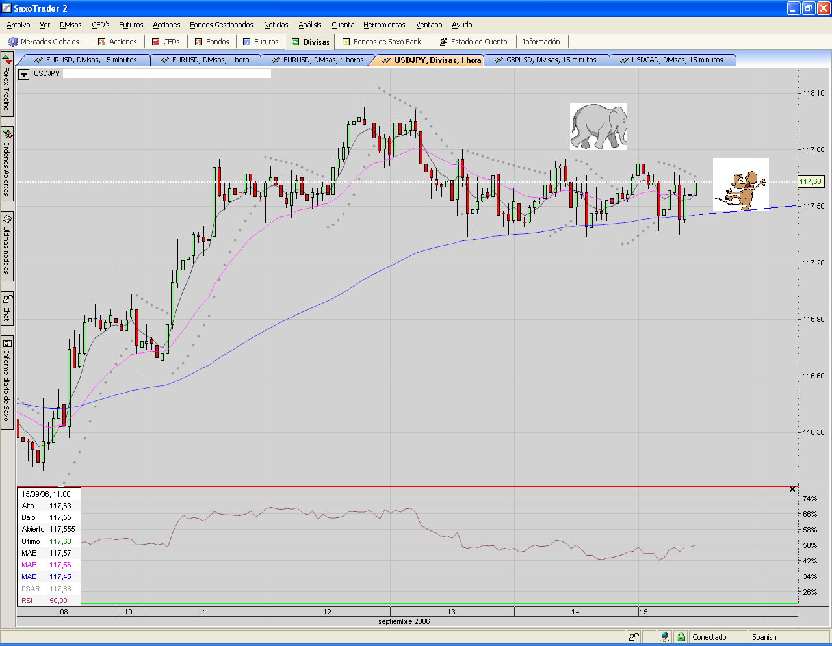Maximize the SaxoTrader 2 window

pyautogui.click(x=808, y=8)
